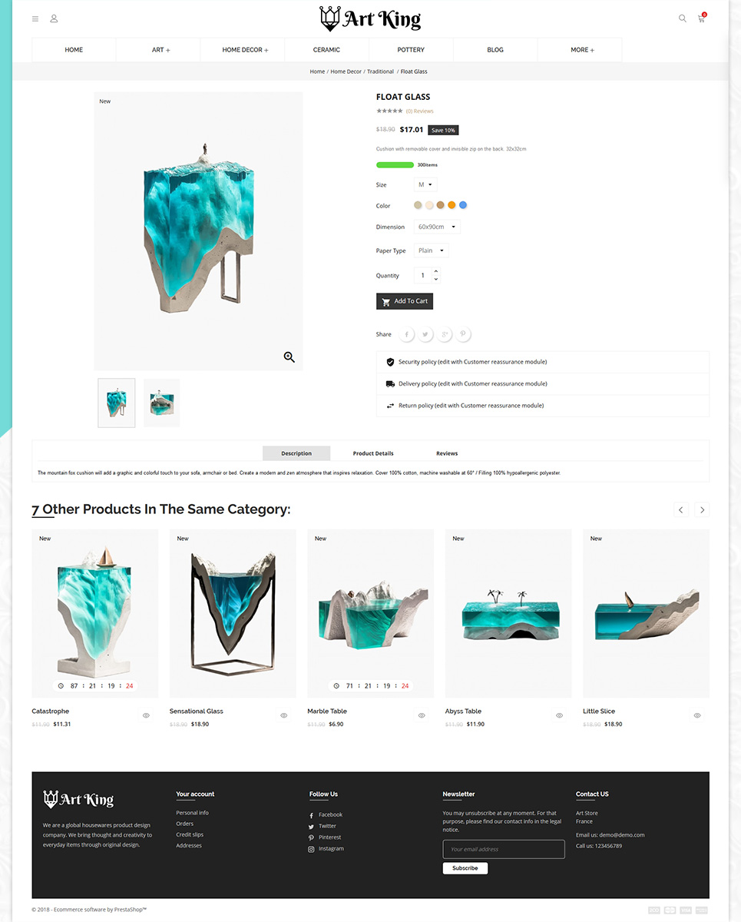
Task: Show next related products arrow
Action: [x=702, y=510]
